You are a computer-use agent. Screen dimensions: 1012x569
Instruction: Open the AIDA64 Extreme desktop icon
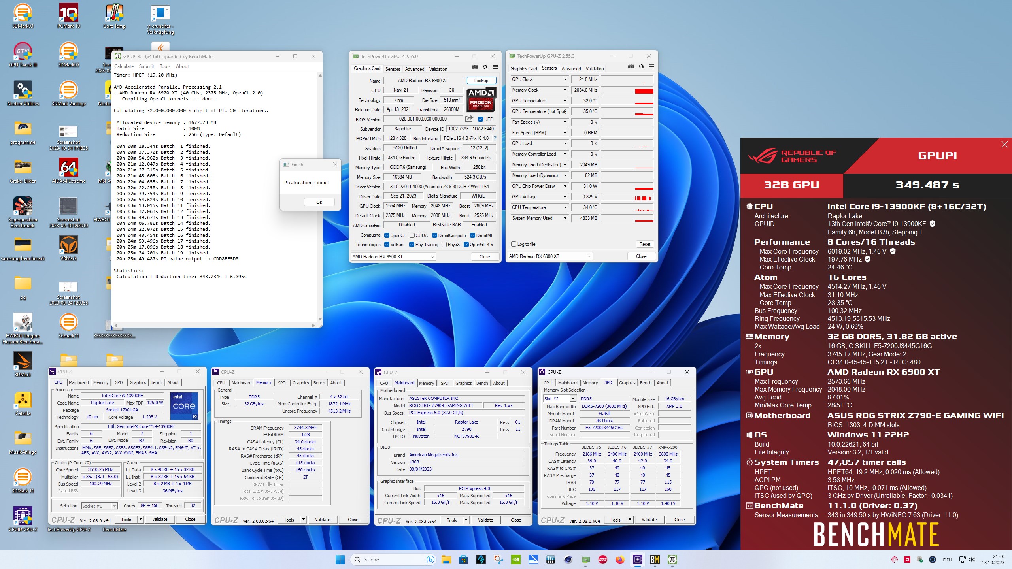pyautogui.click(x=68, y=171)
